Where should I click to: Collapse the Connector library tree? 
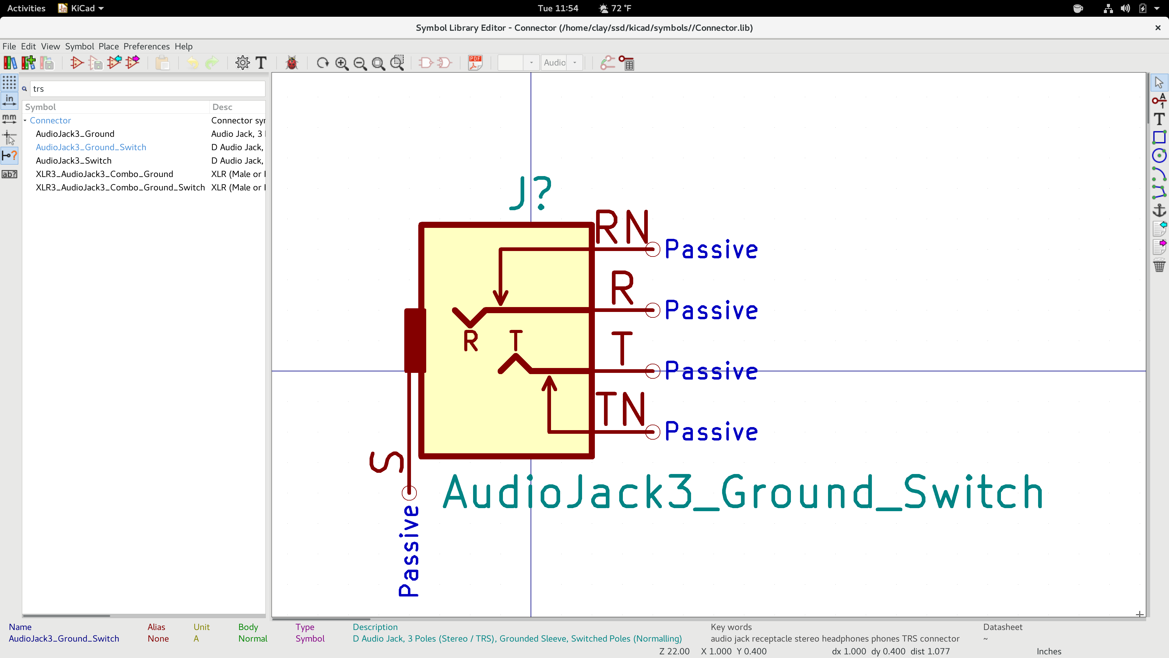click(25, 120)
